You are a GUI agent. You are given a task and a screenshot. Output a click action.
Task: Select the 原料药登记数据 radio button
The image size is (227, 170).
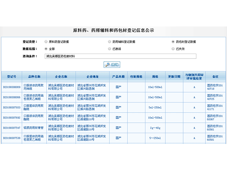pos(47,42)
